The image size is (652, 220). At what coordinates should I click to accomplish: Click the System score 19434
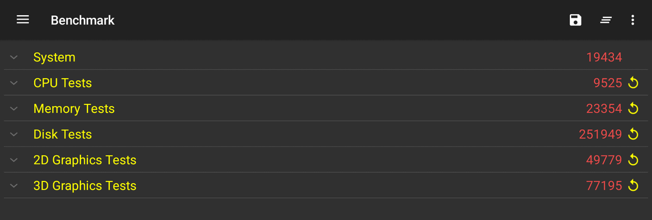(604, 58)
